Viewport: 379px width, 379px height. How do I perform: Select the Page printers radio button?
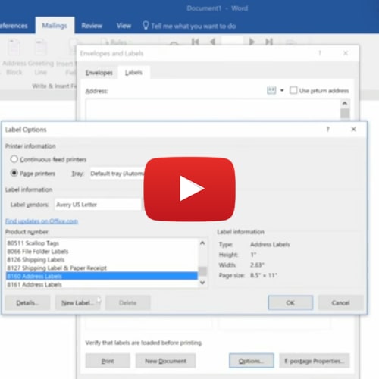[x=14, y=173]
